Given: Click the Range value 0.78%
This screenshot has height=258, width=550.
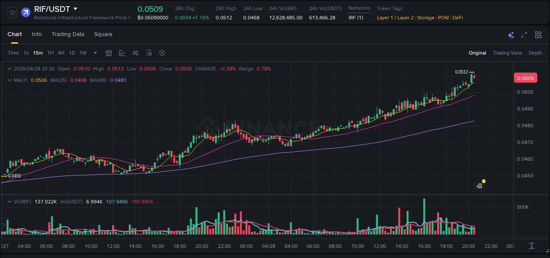Looking at the screenshot, I should coord(264,69).
